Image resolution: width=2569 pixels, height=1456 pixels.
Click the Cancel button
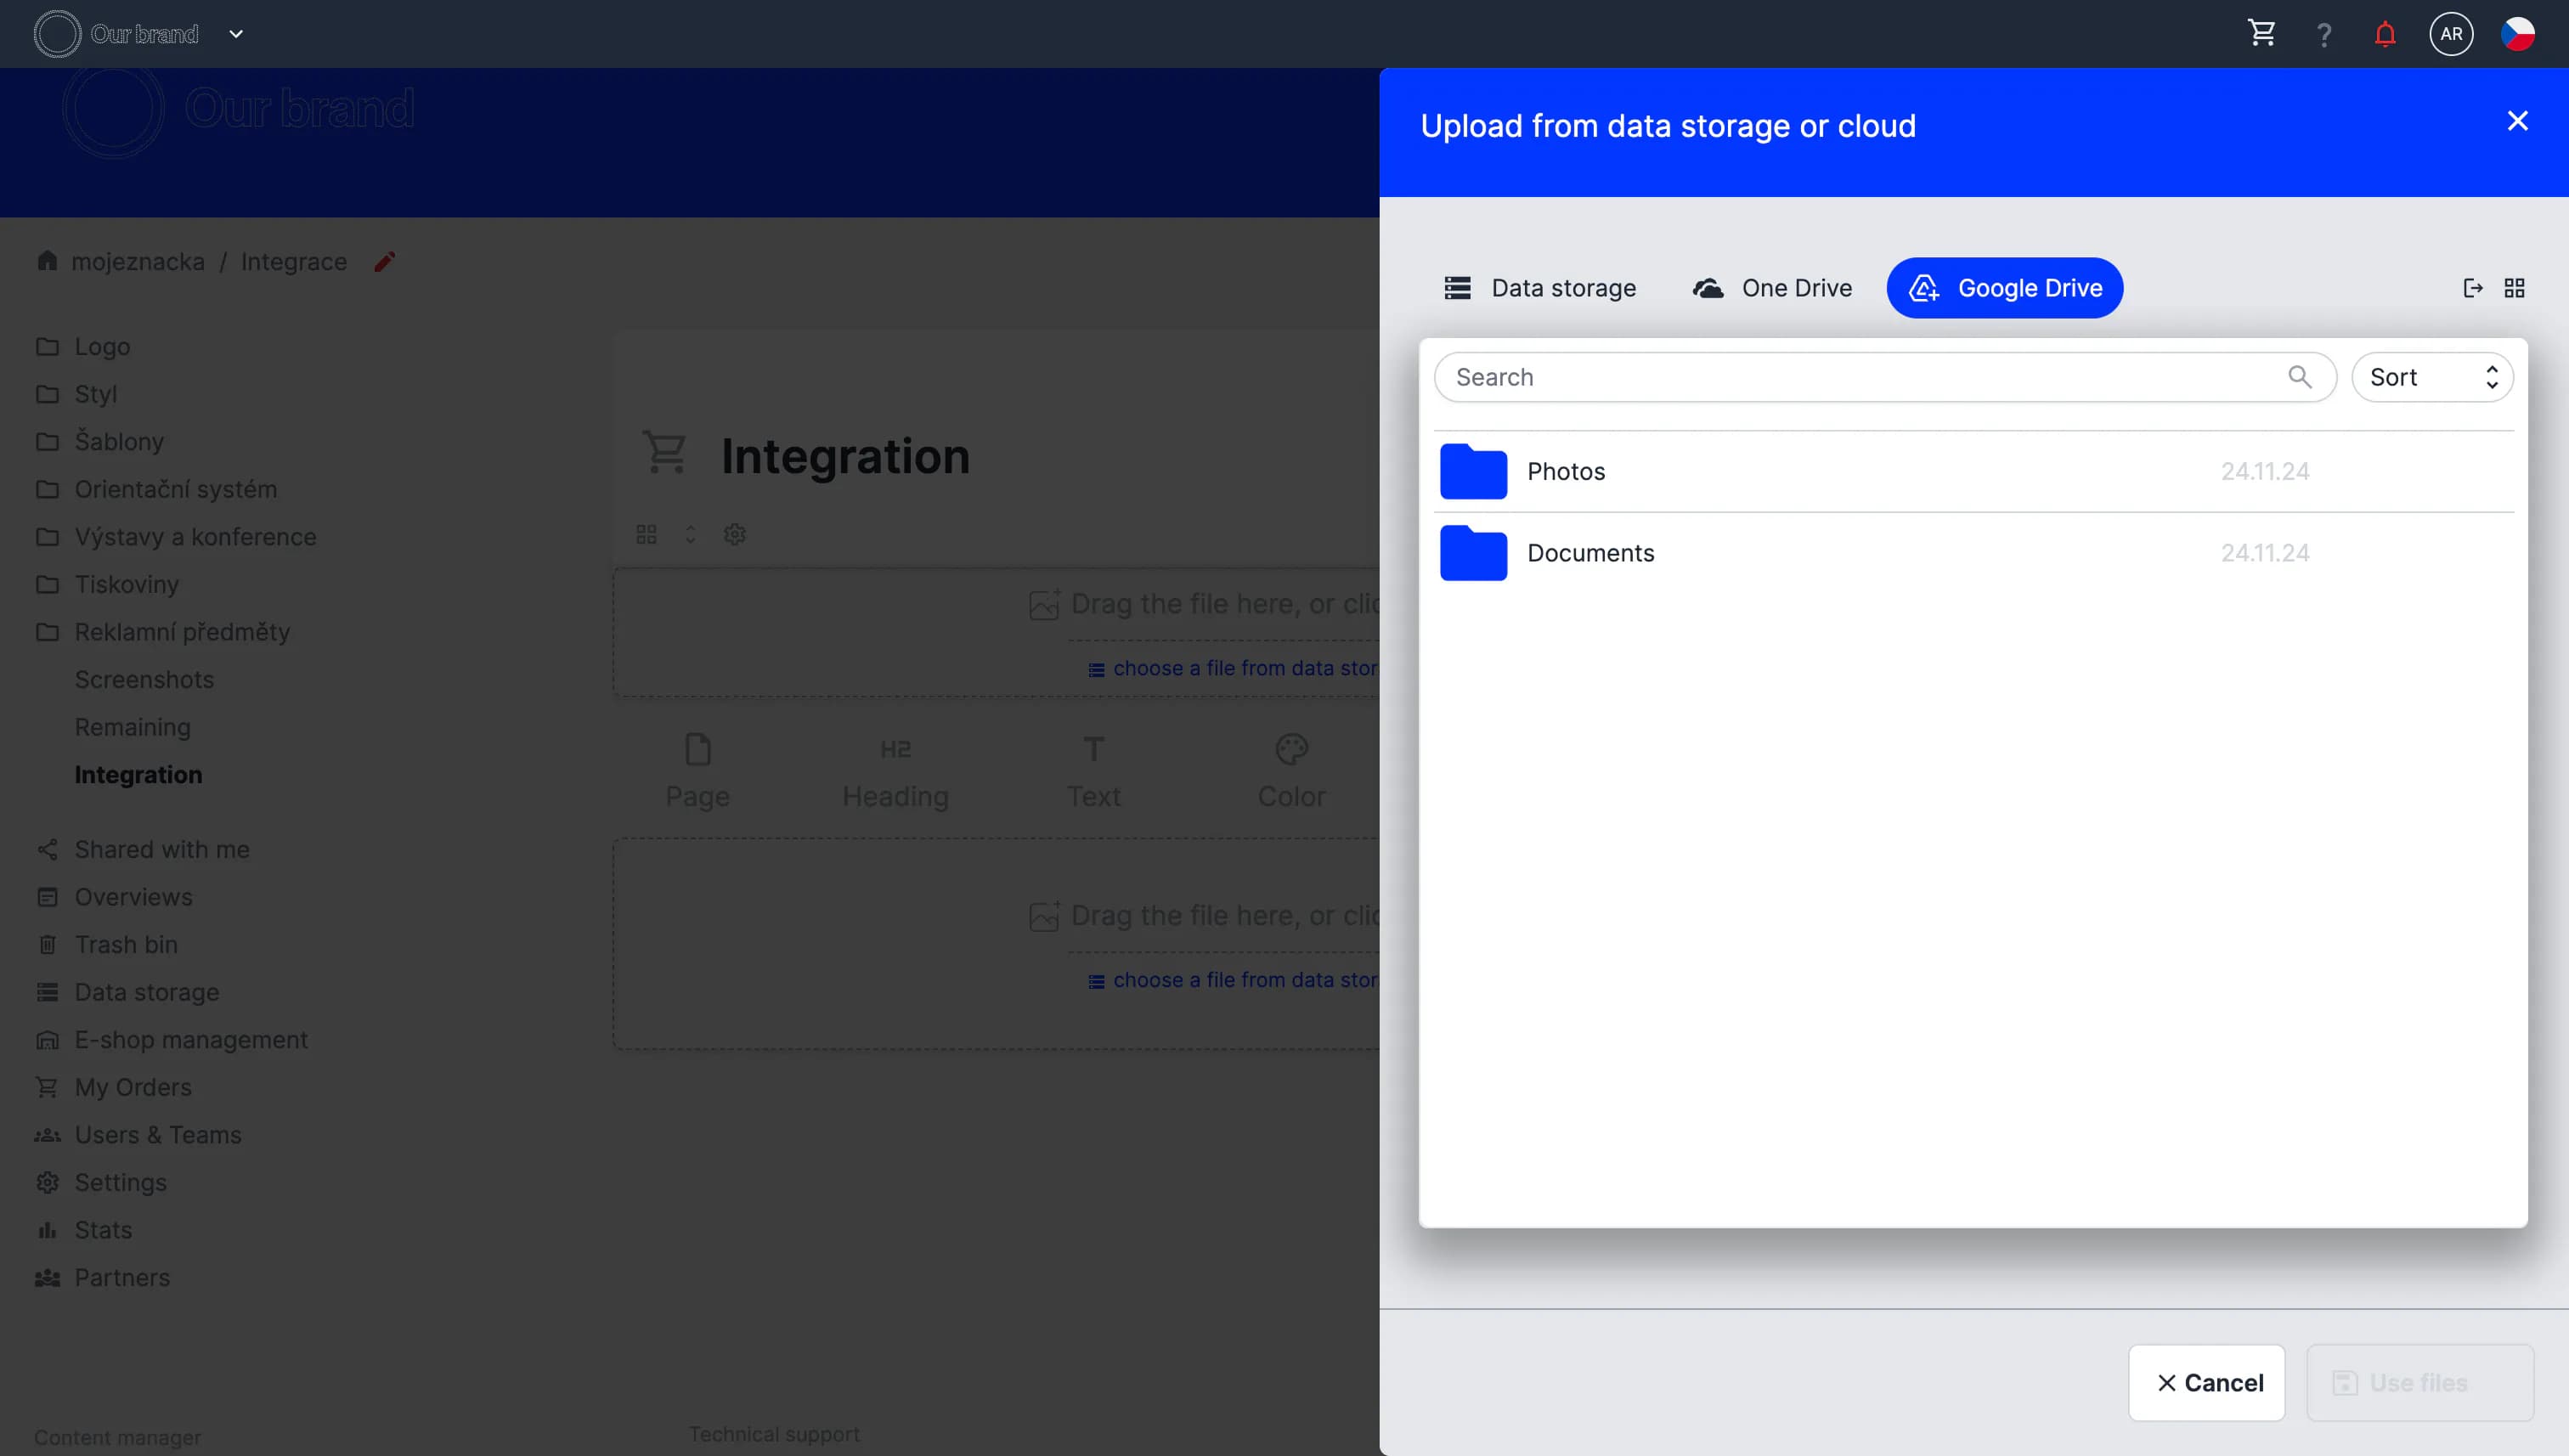(x=2206, y=1382)
